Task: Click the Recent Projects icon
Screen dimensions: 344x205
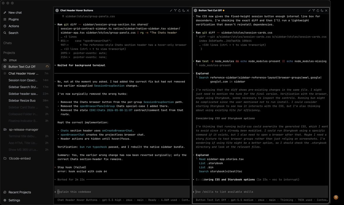Action: [5, 192]
